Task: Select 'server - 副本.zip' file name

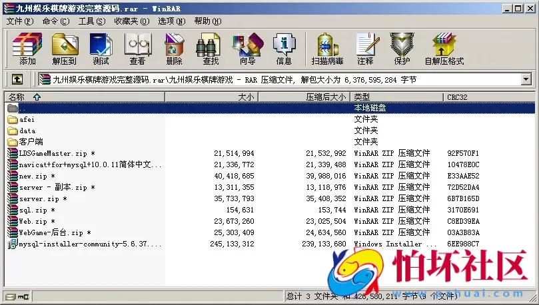Action: [x=57, y=187]
